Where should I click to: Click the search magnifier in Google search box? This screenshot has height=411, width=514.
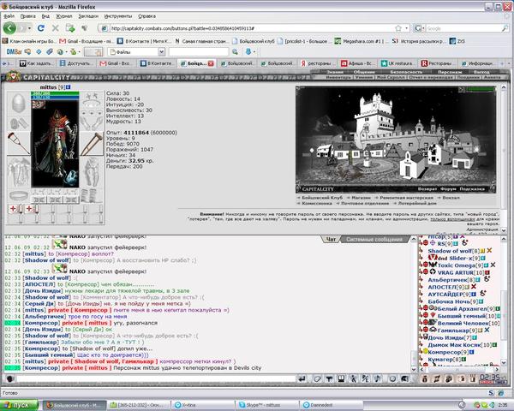click(x=505, y=28)
